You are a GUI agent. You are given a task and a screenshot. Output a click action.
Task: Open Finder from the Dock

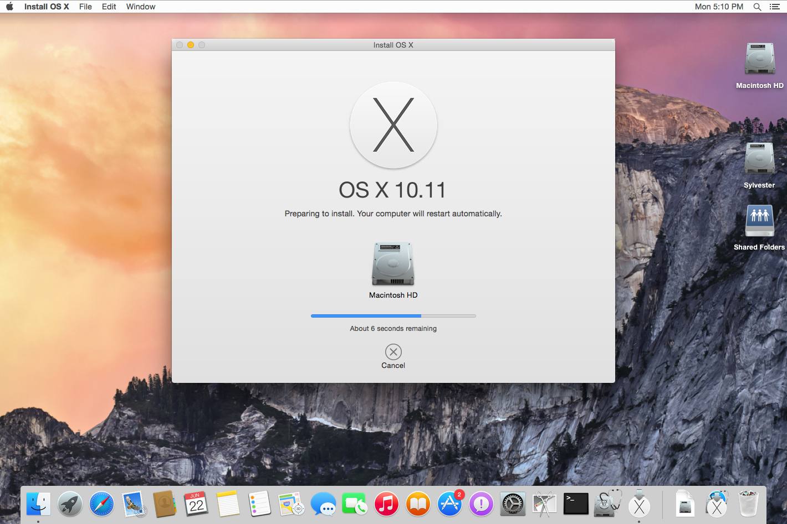point(38,504)
